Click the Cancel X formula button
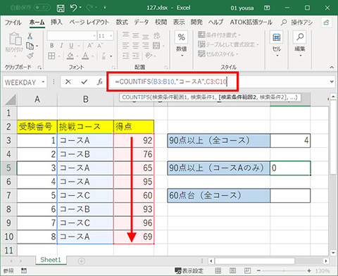 click(x=68, y=82)
